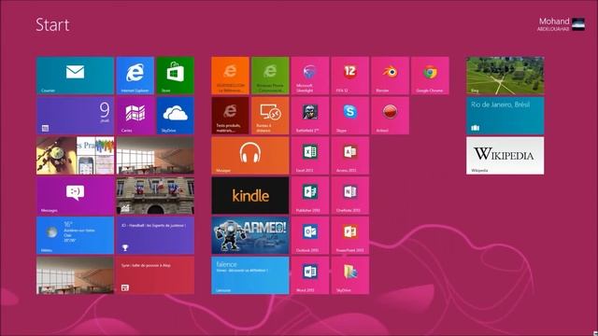Open the photo collage tile with phone image
Viewport: 598px width, 336px height.
coord(75,156)
